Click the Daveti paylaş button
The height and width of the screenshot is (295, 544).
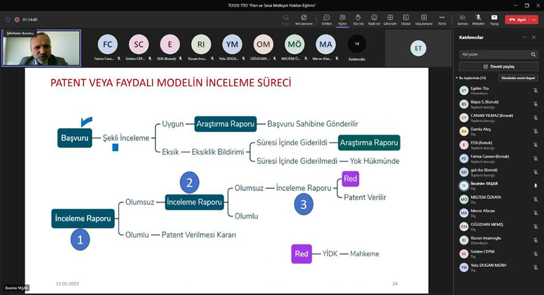[x=498, y=66]
